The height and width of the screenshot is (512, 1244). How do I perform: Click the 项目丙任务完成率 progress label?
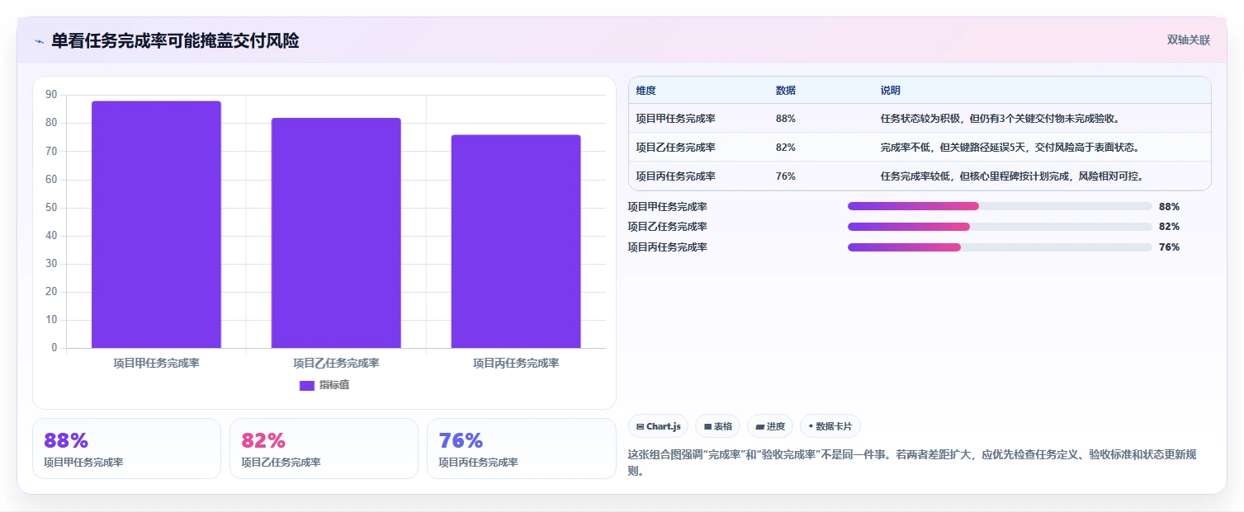[x=667, y=247]
